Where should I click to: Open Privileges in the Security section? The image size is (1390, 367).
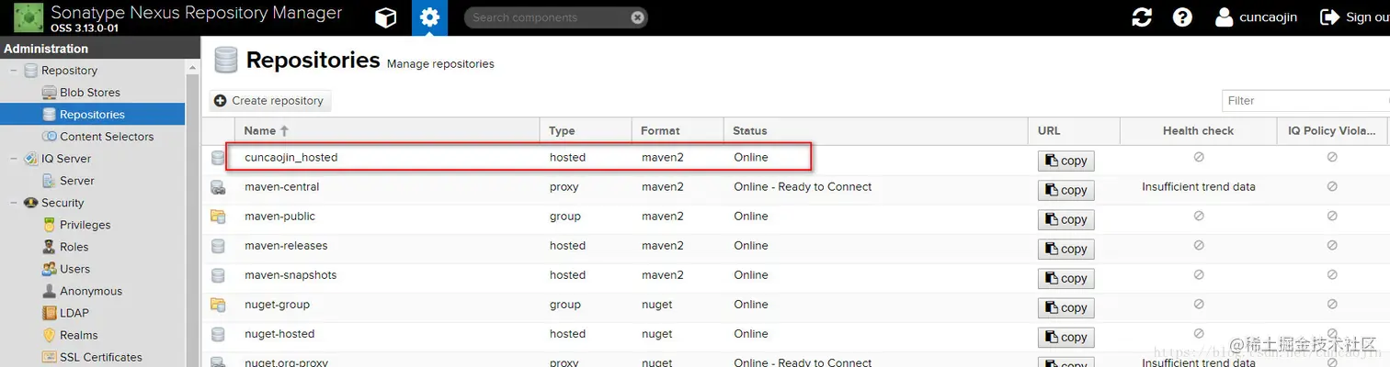click(85, 225)
